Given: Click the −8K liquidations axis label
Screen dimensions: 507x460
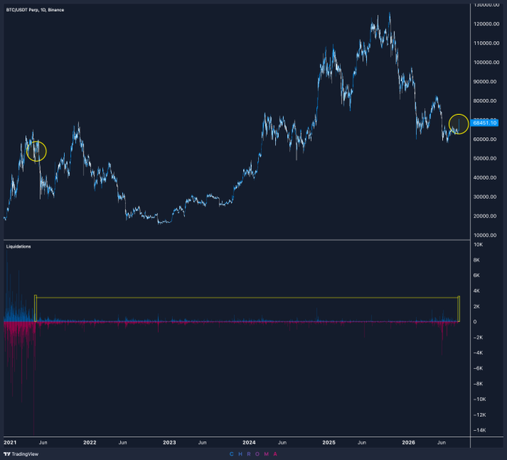Looking at the screenshot, I should 478,384.
